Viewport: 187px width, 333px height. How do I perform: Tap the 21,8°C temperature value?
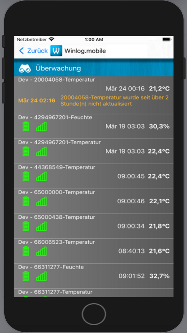159,226
